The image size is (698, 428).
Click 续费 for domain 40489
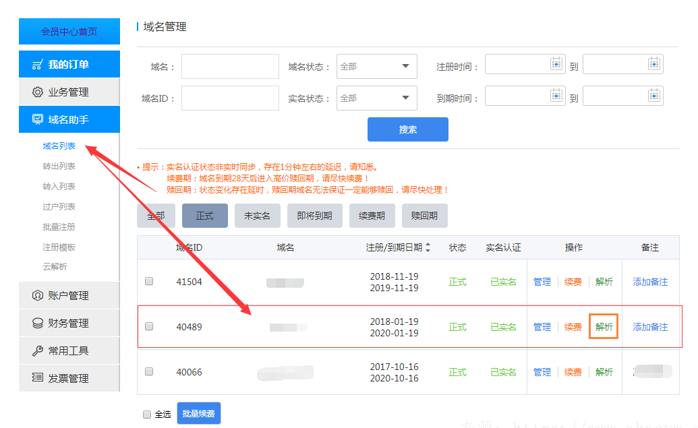[x=573, y=327]
